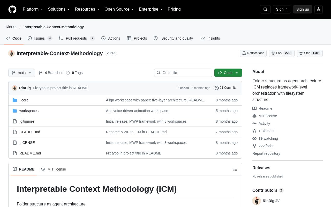Open the Activity link in About
This screenshot has width=331, height=207.
pyautogui.click(x=261, y=123)
